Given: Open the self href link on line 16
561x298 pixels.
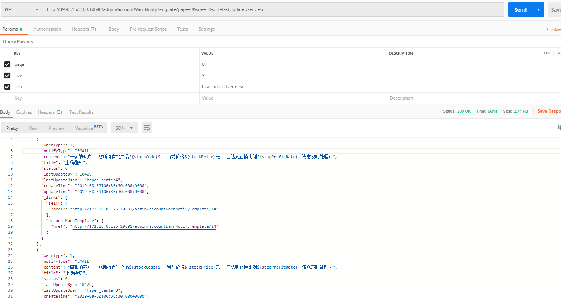Looking at the screenshot, I should [x=144, y=209].
